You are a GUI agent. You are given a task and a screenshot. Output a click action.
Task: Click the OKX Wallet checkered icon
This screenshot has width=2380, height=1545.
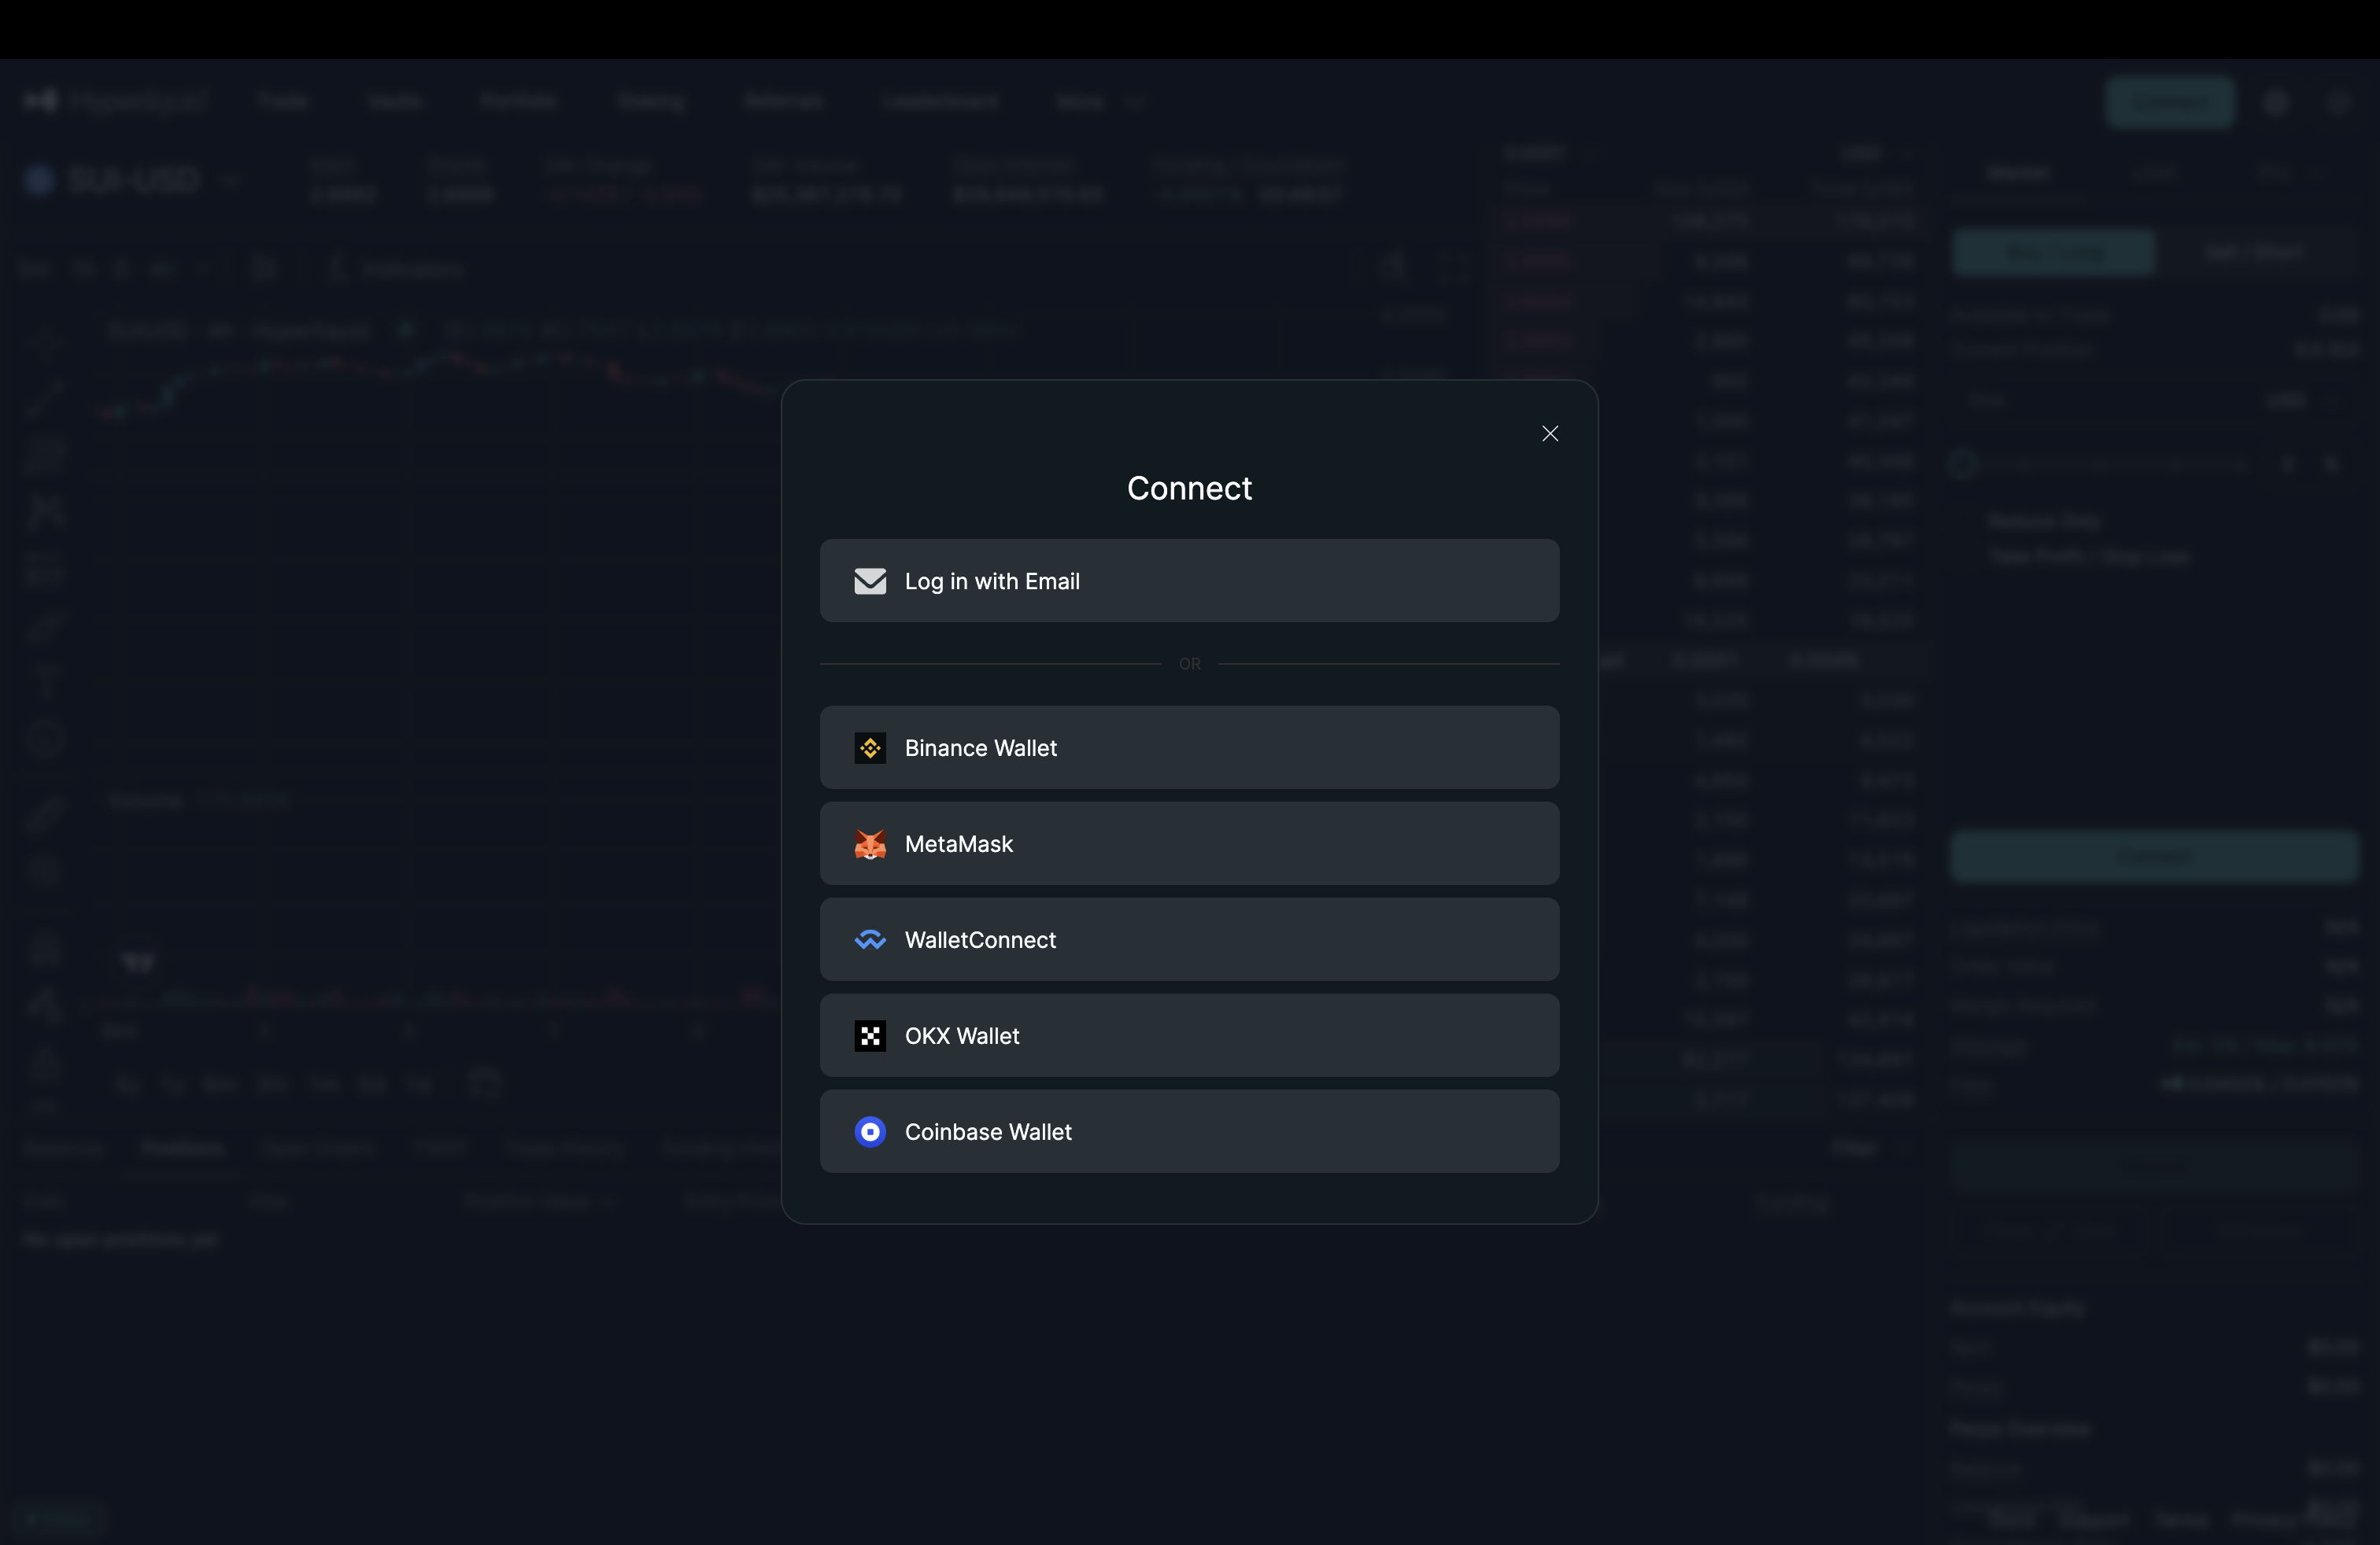coord(870,1035)
